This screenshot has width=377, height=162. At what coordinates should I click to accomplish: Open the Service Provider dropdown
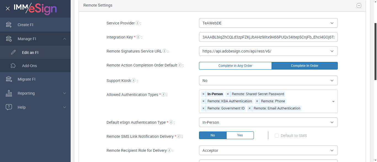(268, 23)
